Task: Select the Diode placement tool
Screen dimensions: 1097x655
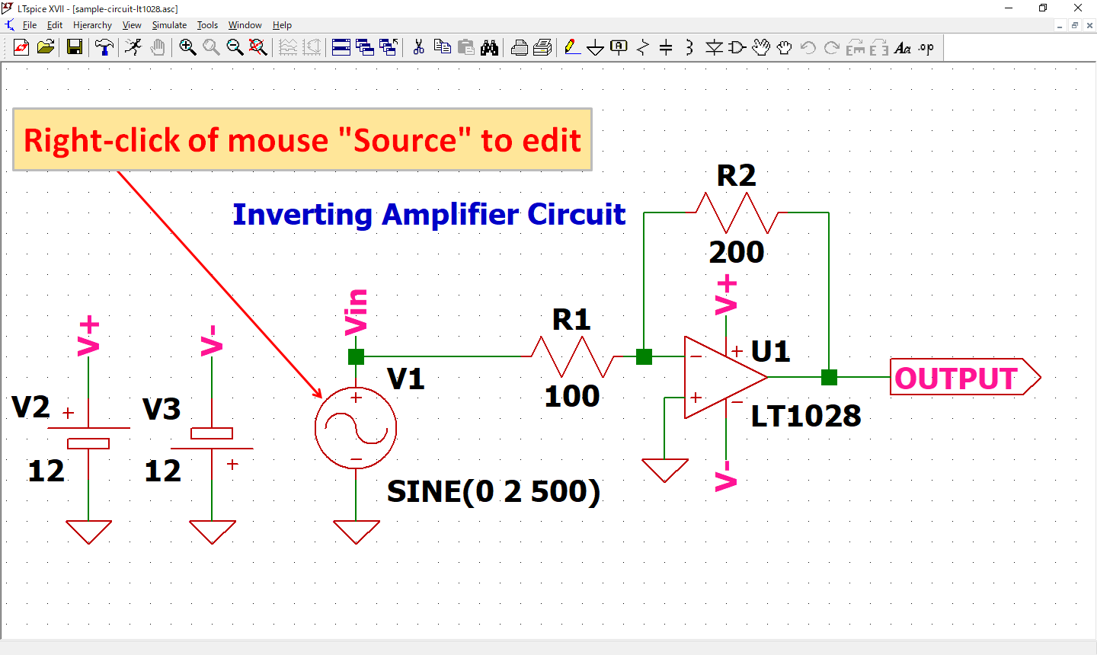Action: click(713, 47)
